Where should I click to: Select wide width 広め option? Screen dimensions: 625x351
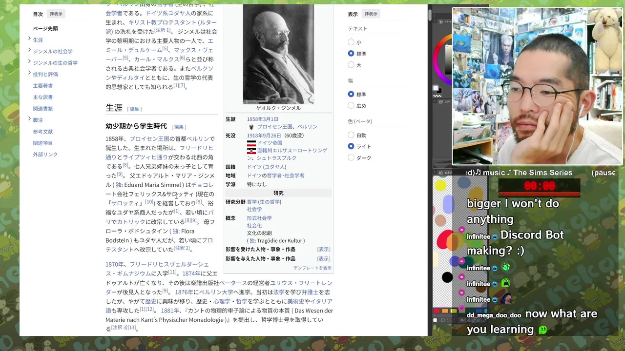click(351, 105)
